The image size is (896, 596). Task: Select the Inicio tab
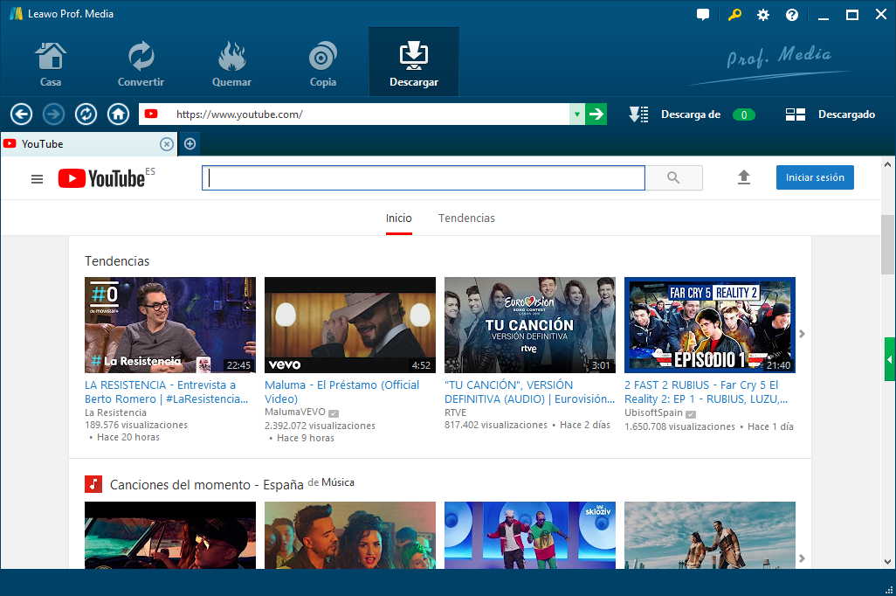point(399,218)
